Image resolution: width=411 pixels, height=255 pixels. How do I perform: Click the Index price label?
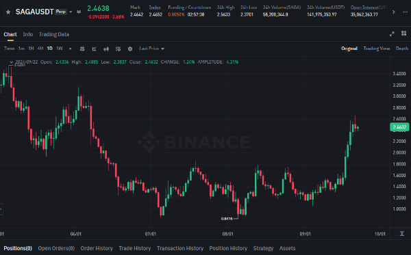pos(155,8)
